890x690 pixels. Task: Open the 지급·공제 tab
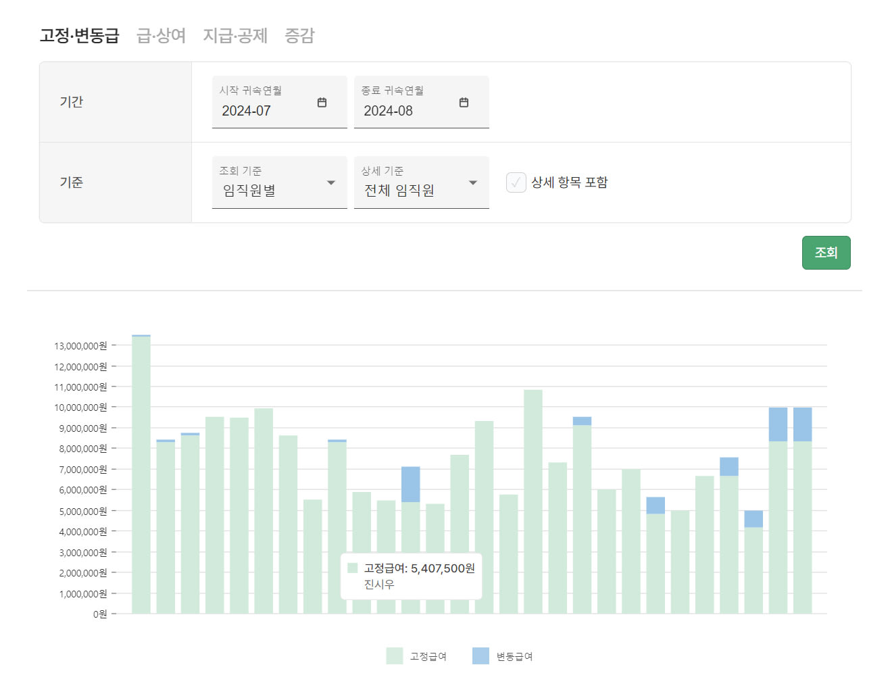pyautogui.click(x=235, y=35)
